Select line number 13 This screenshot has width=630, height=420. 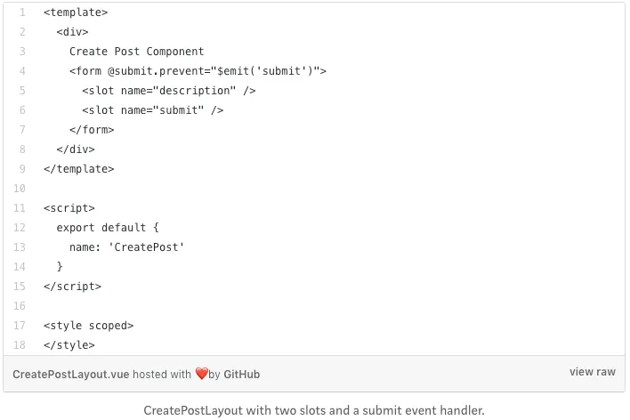(x=20, y=247)
